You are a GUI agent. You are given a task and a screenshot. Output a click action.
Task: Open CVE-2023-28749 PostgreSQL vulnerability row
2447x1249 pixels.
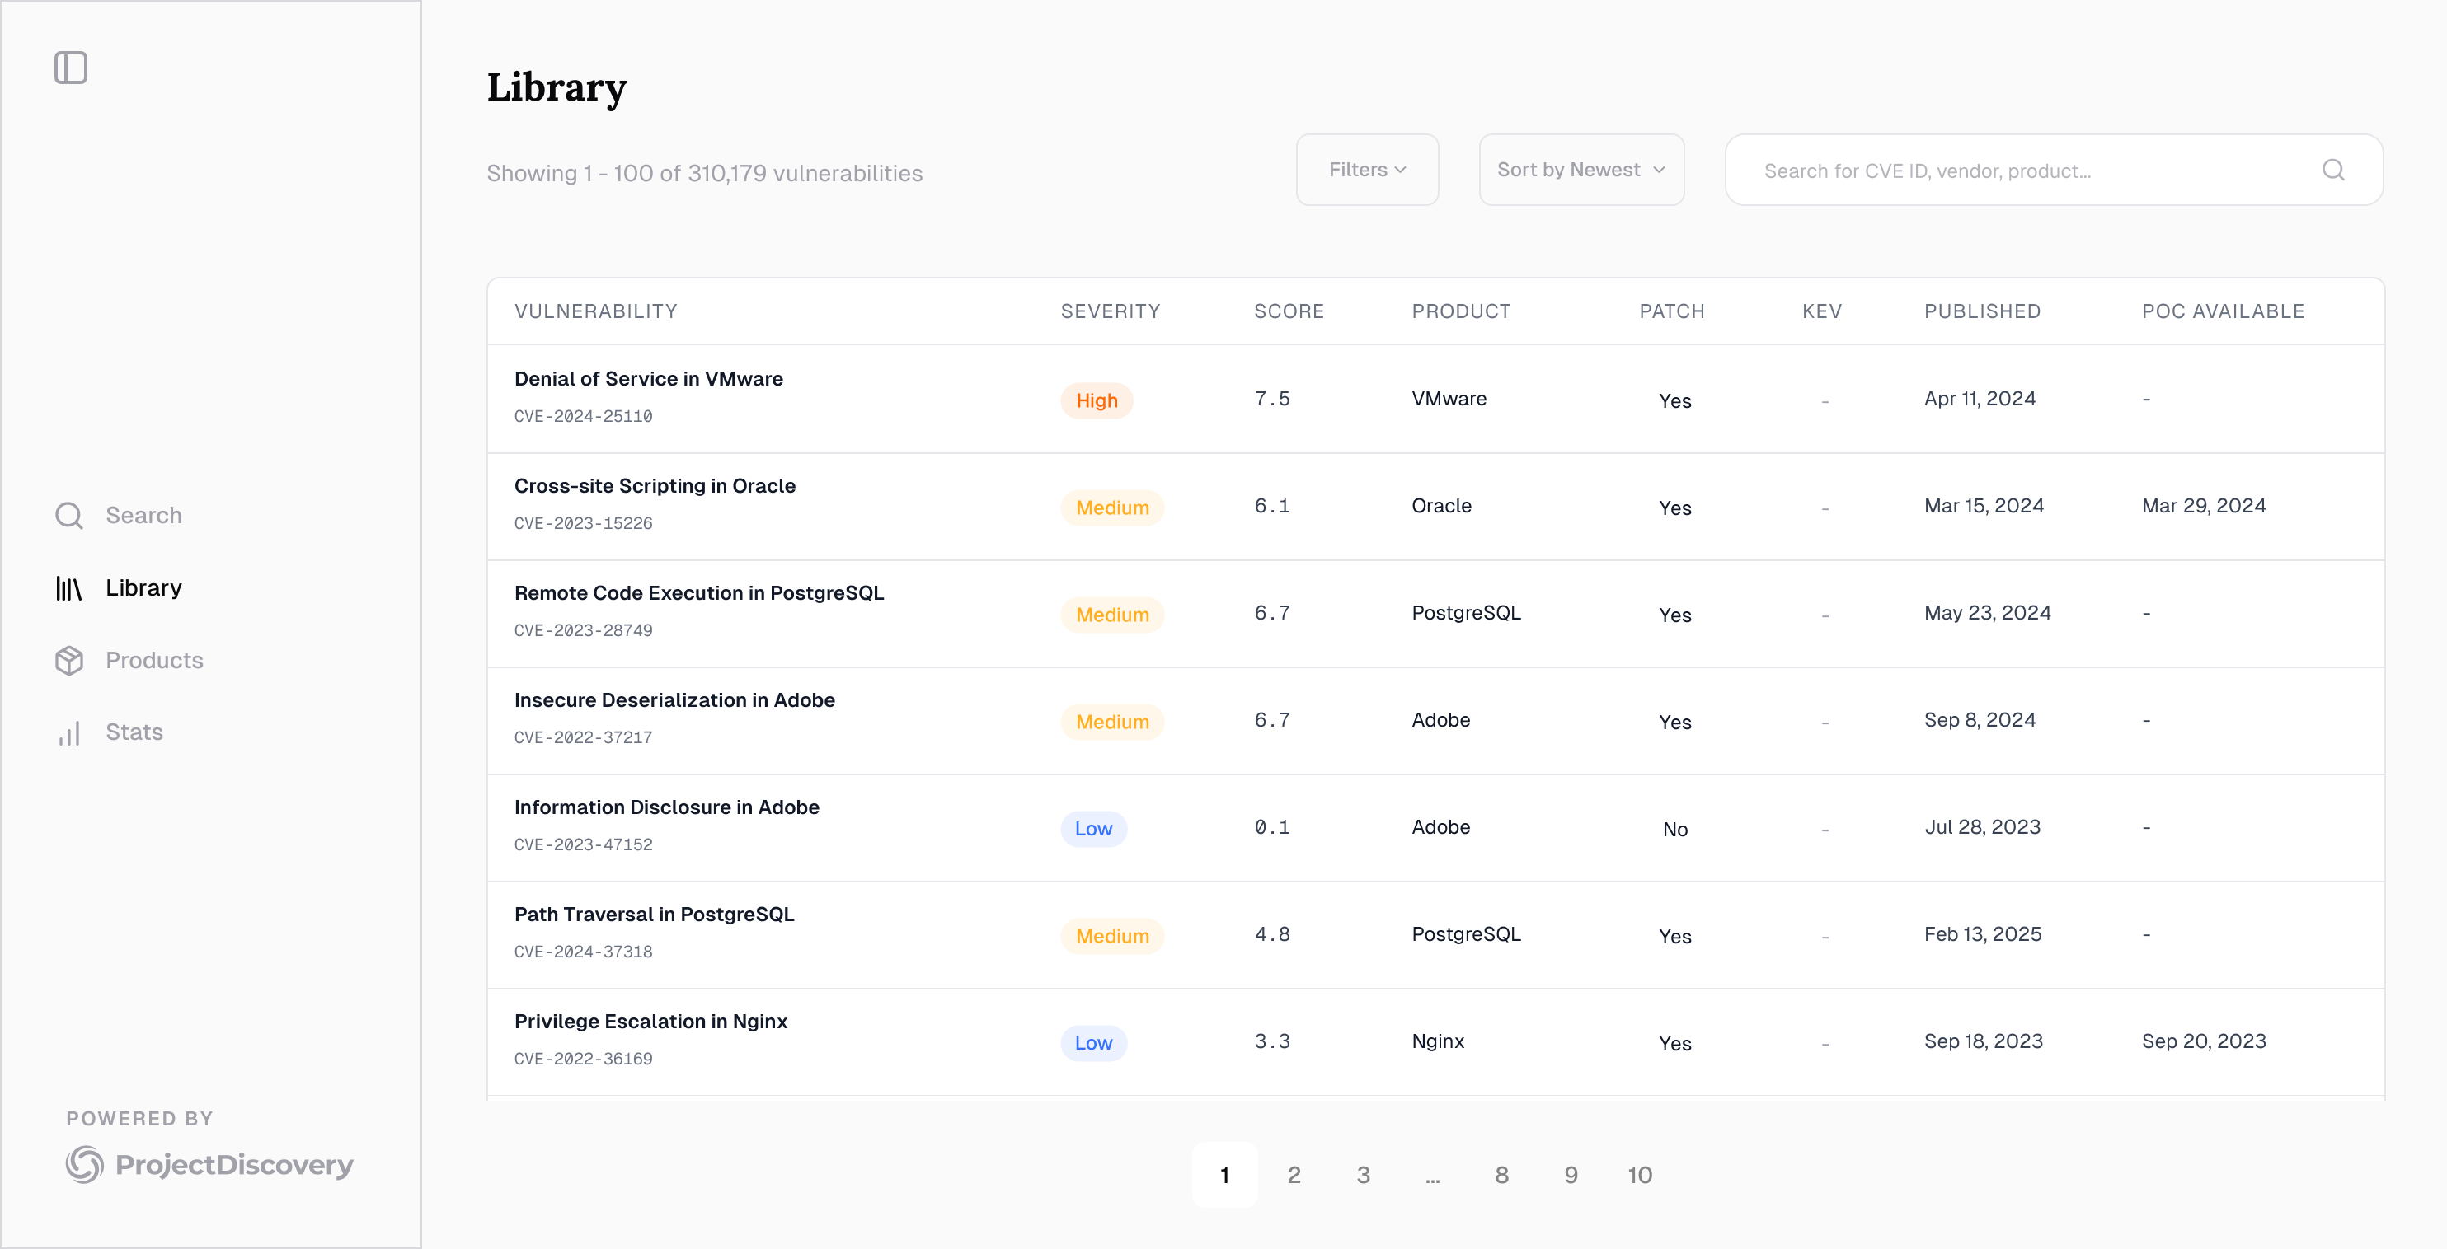point(698,593)
